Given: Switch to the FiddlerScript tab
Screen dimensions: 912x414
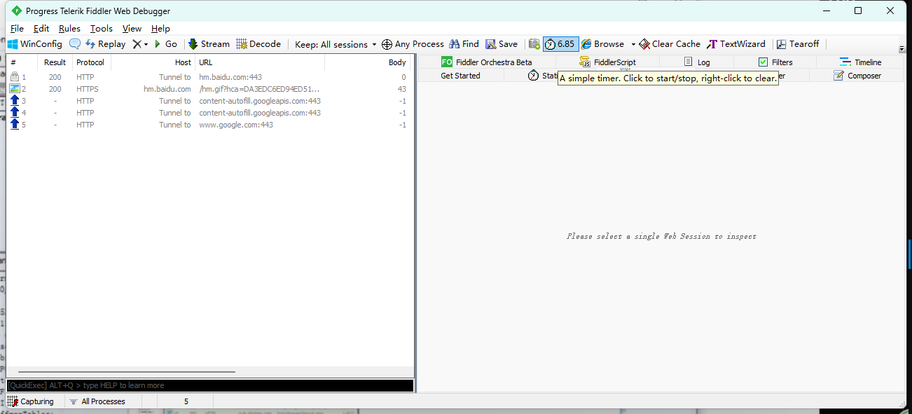Looking at the screenshot, I should 607,62.
